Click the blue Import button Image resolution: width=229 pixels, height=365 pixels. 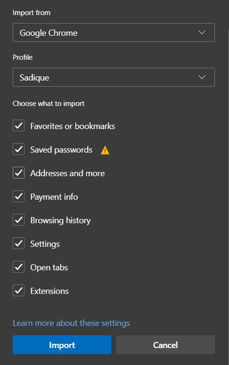coord(62,345)
